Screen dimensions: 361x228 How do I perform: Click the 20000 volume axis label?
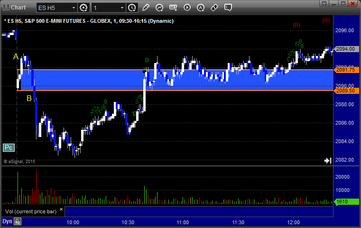[342, 177]
